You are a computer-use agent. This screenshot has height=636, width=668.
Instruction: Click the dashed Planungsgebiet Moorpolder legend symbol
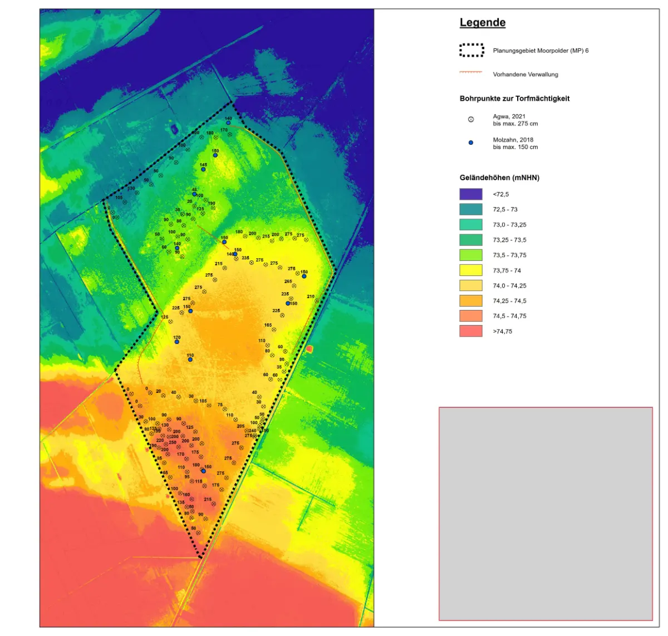coord(471,51)
